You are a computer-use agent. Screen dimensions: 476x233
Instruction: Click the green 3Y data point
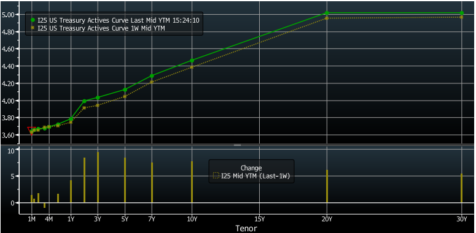tap(98, 97)
